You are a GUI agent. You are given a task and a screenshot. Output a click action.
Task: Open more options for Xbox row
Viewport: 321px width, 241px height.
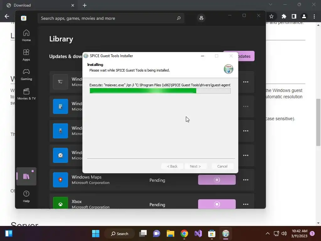[x=246, y=204]
